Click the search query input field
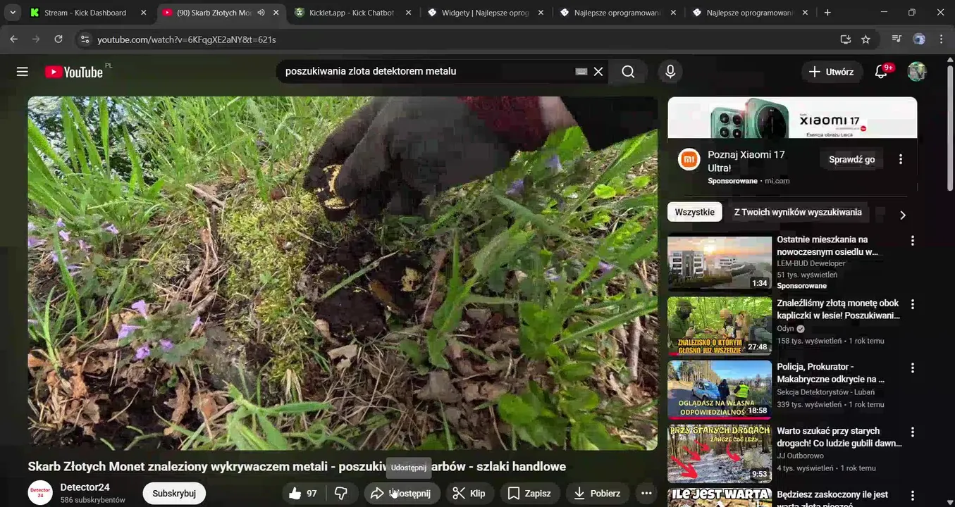The height and width of the screenshot is (507, 955). coord(426,72)
